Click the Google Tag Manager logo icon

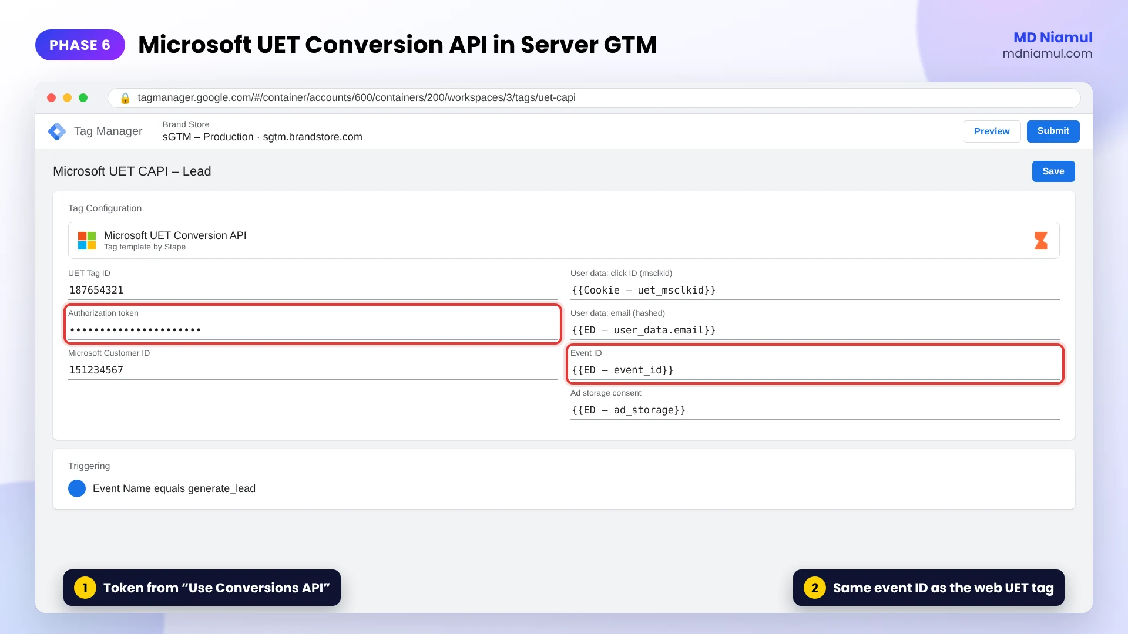tap(57, 131)
